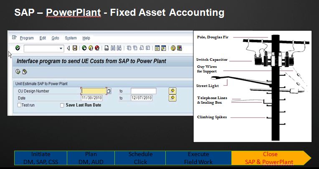Open value help beside CU Design Number field

tap(109, 91)
